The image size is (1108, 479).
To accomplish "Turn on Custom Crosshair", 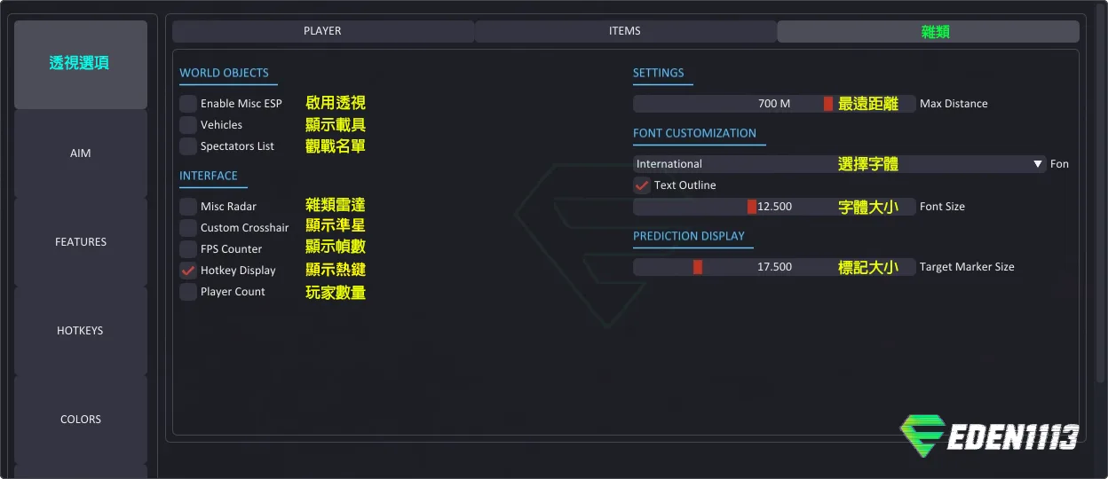I will pyautogui.click(x=188, y=228).
